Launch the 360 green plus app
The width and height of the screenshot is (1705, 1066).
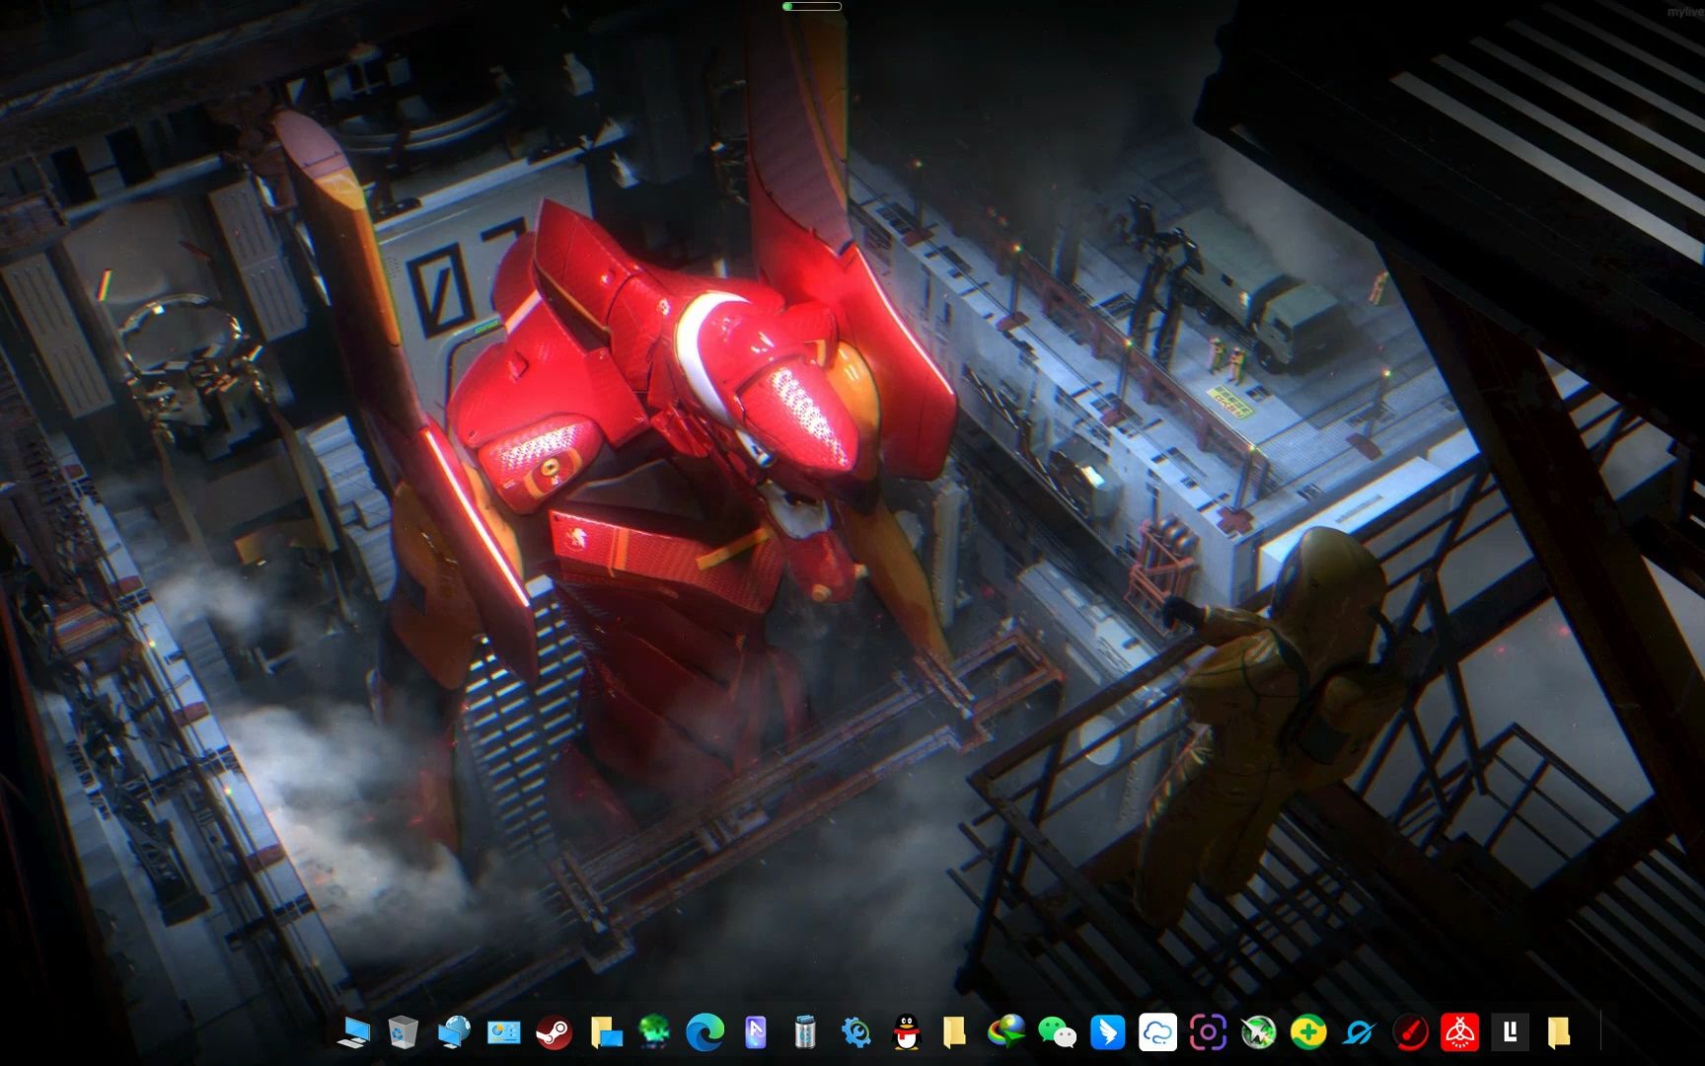(x=1308, y=1032)
